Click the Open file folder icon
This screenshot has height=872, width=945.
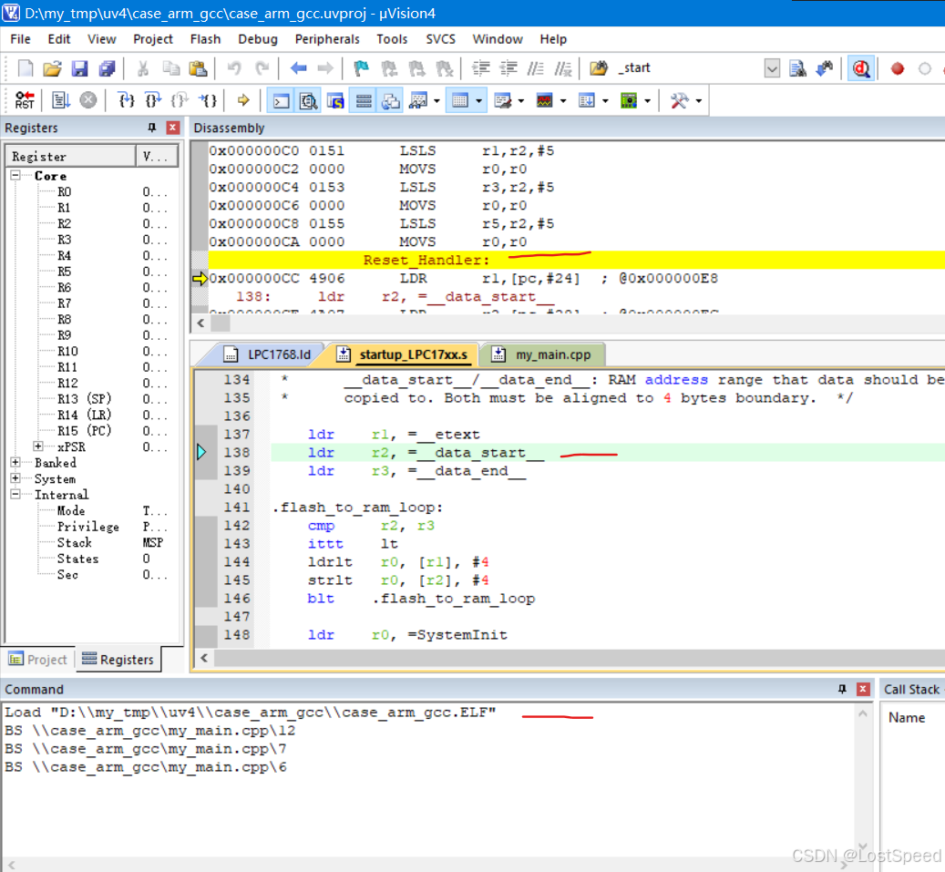click(53, 68)
